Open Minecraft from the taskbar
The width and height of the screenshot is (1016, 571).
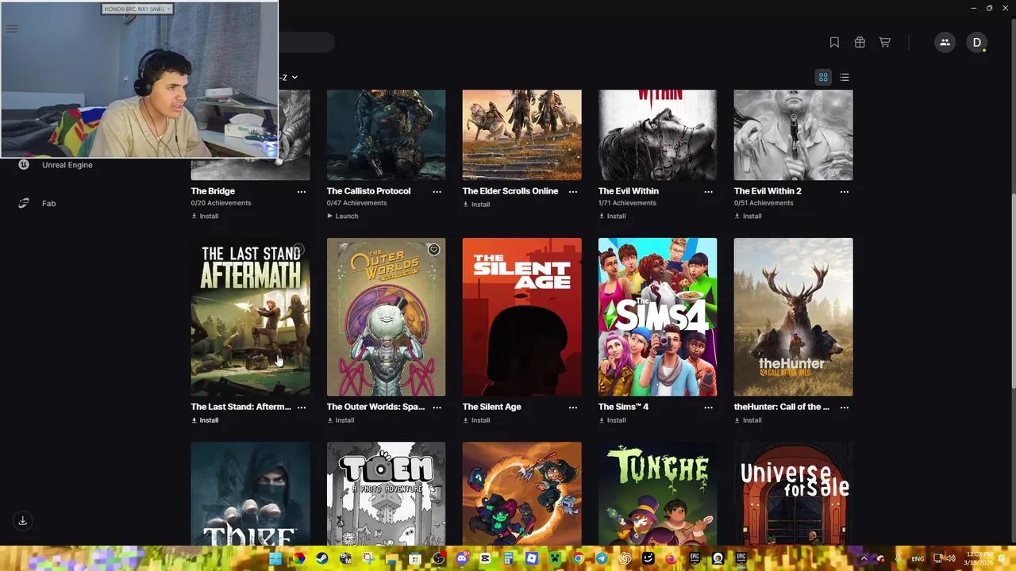click(556, 558)
